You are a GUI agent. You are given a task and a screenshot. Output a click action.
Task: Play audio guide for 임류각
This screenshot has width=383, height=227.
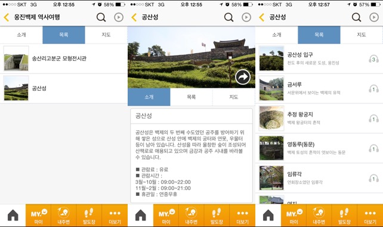pos(373,179)
